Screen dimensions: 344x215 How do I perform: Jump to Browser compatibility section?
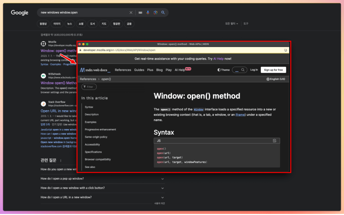pyautogui.click(x=97, y=159)
